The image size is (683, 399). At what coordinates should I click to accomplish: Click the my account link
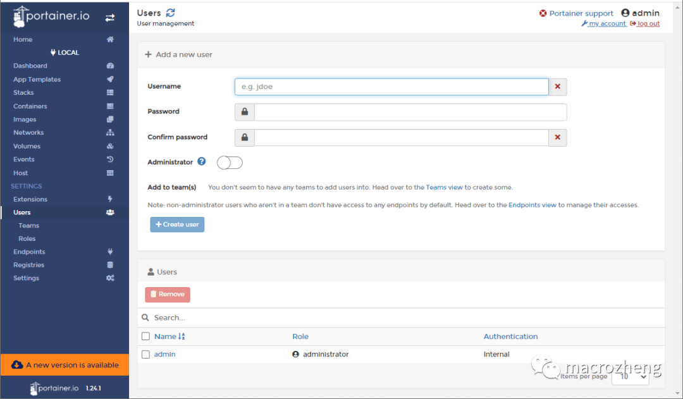(604, 23)
